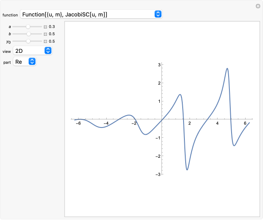Click the blue arrows of the part selector
The width and height of the screenshot is (263, 220).
point(32,61)
